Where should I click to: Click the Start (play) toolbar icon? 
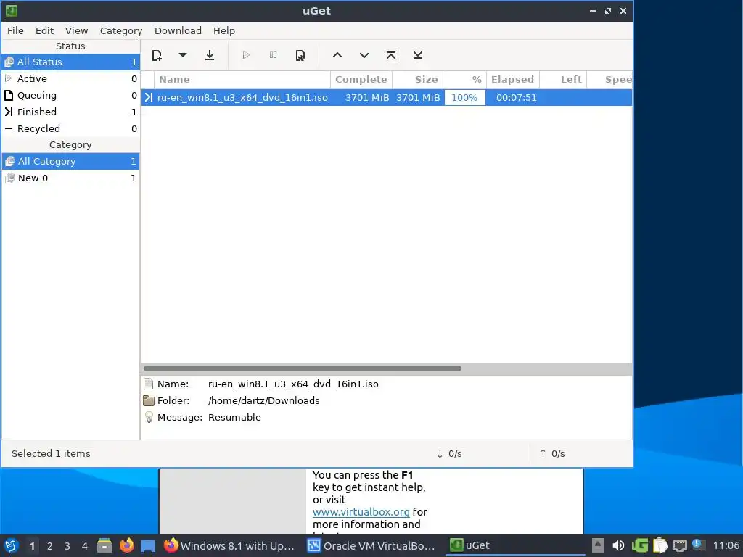point(246,55)
